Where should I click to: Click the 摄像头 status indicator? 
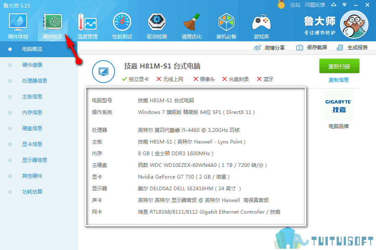[x=204, y=79]
